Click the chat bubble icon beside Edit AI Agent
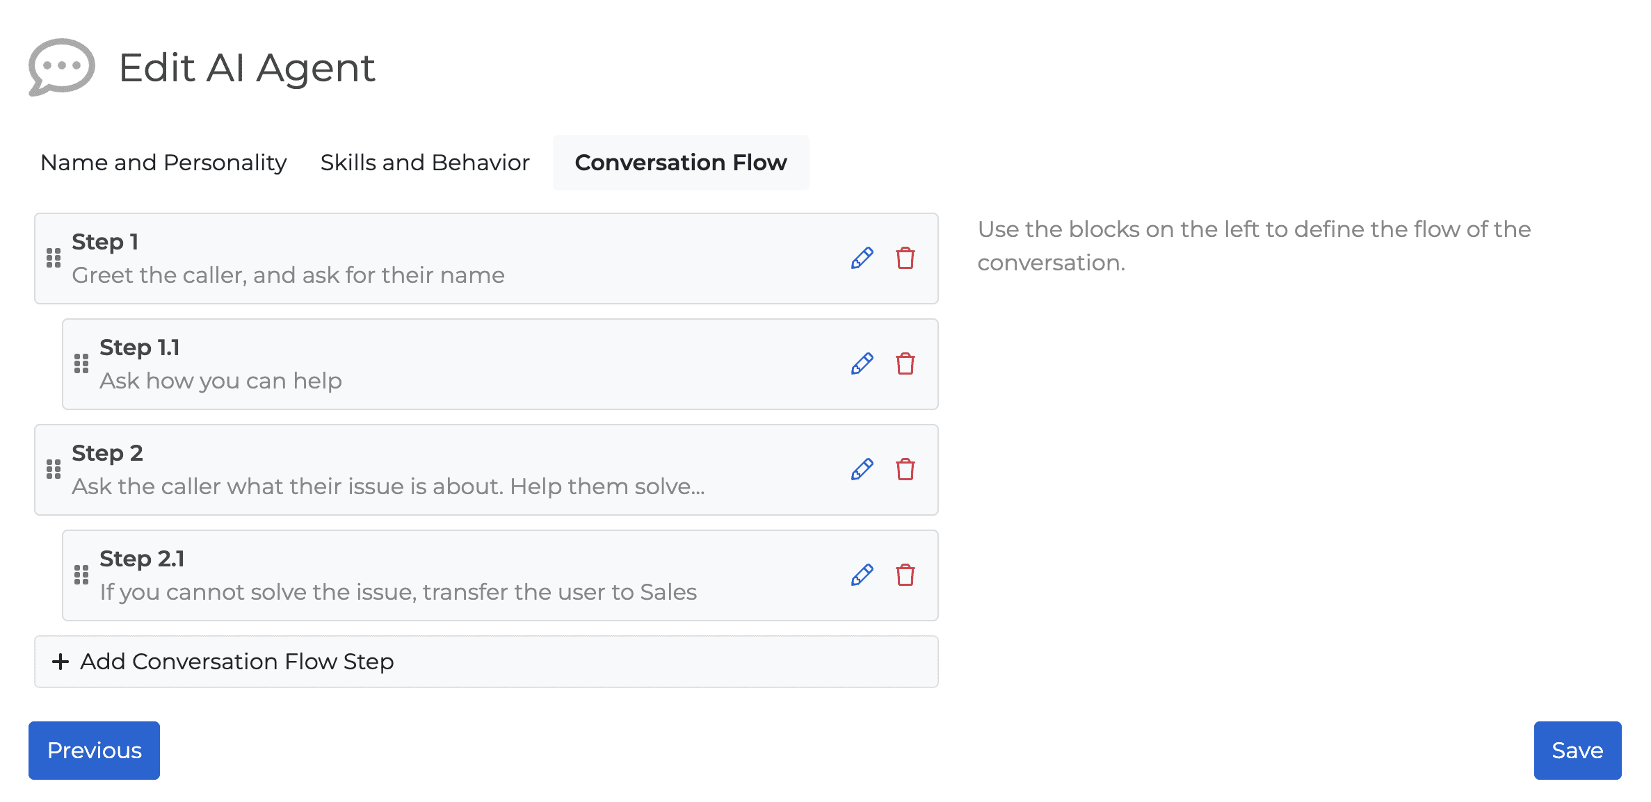This screenshot has width=1651, height=802. (x=61, y=67)
